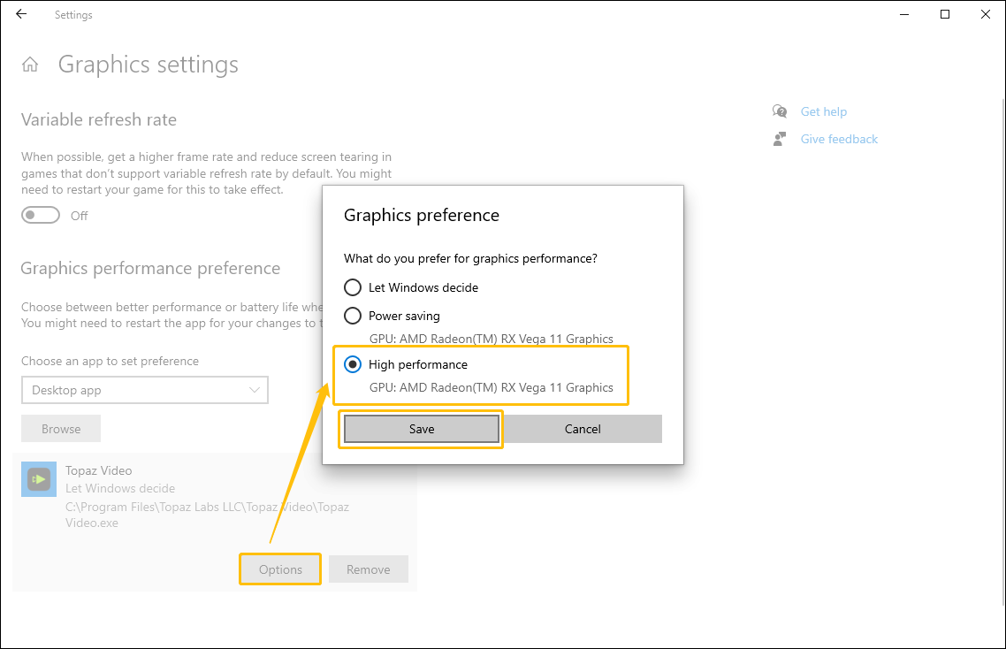The height and width of the screenshot is (649, 1006).
Task: Click the Get help speech-bubble icon
Action: pyautogui.click(x=779, y=111)
